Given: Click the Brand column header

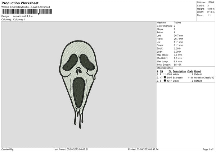Looking at the screenshot, I should (198, 71).
